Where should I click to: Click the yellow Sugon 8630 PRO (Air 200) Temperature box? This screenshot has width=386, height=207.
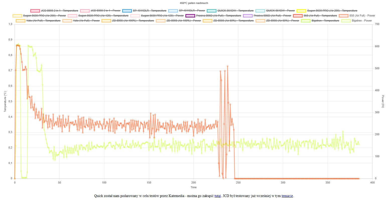point(301,11)
